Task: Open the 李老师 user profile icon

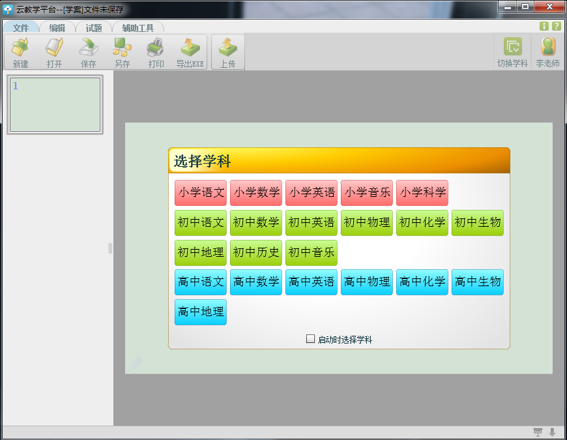Action: tap(547, 51)
